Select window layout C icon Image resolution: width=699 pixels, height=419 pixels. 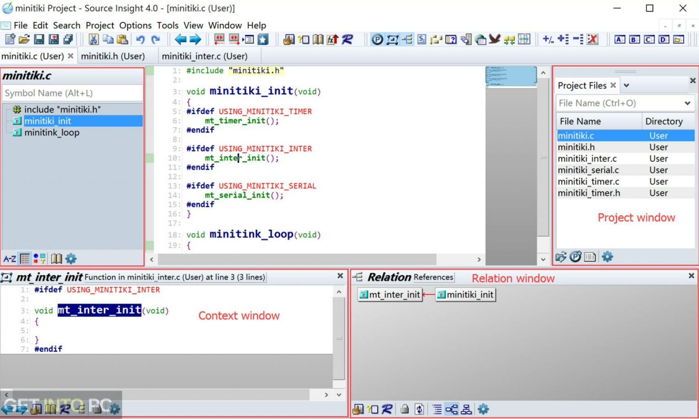(x=649, y=39)
